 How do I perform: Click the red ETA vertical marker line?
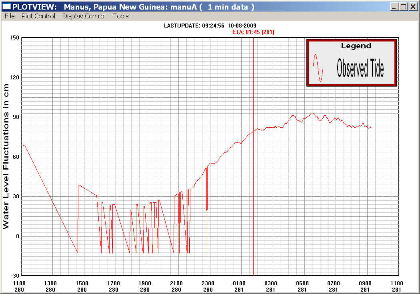point(253,156)
